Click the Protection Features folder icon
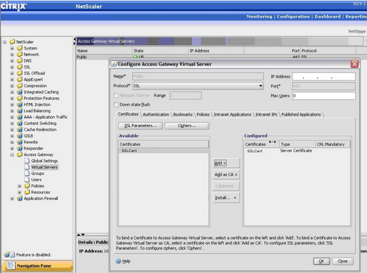Viewport: 367px width, 273px height. 20,98
